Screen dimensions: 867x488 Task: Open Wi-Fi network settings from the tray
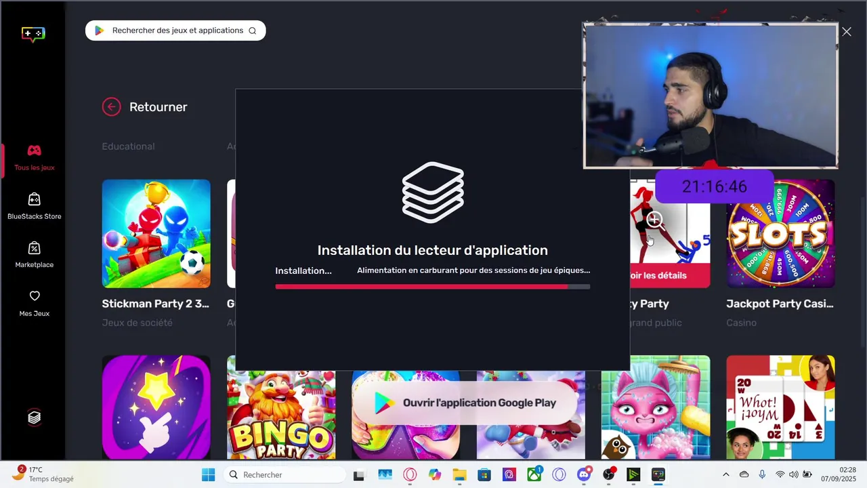[780, 474]
